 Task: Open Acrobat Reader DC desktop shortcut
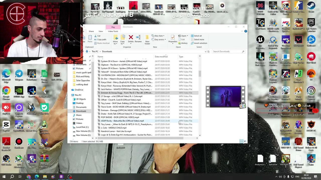coord(6,144)
